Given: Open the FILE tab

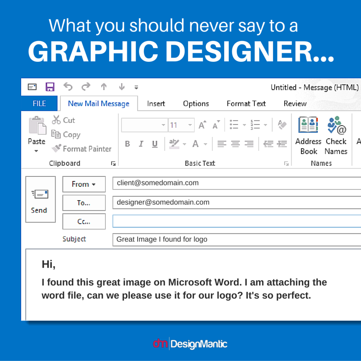Looking at the screenshot, I should [39, 103].
